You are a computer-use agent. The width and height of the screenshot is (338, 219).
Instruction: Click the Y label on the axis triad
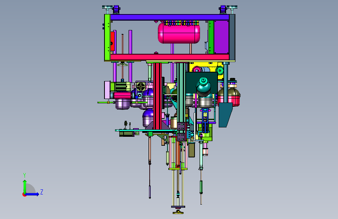click(x=25, y=175)
